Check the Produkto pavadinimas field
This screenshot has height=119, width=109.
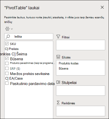tap(7, 63)
